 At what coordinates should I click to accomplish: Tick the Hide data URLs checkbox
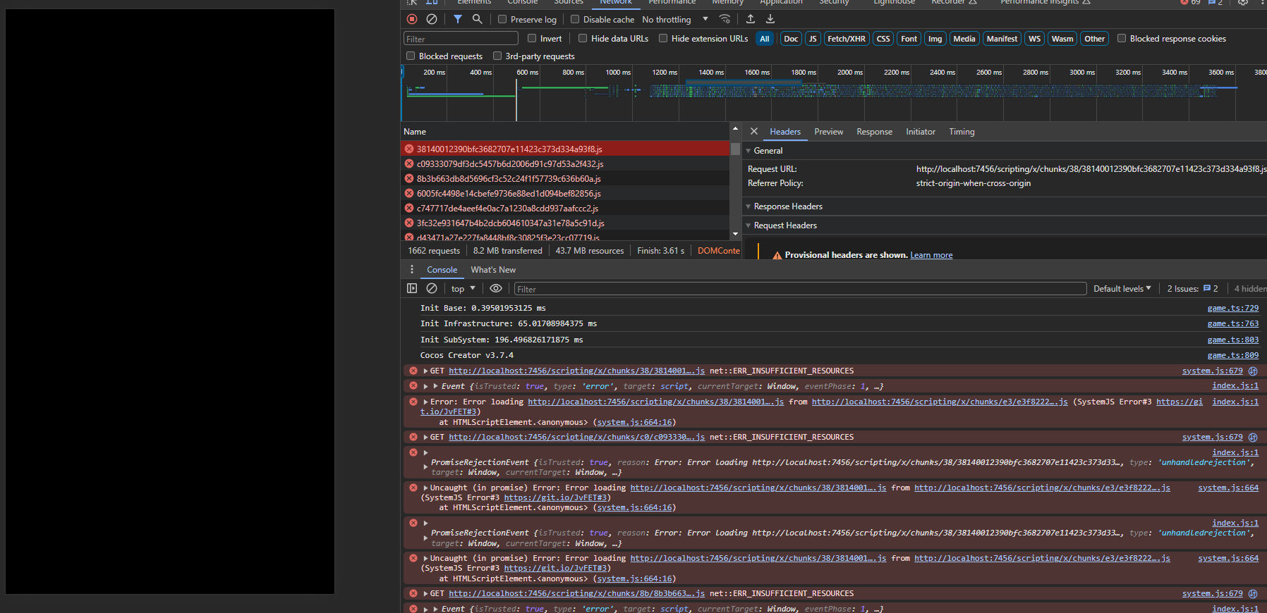pos(583,39)
